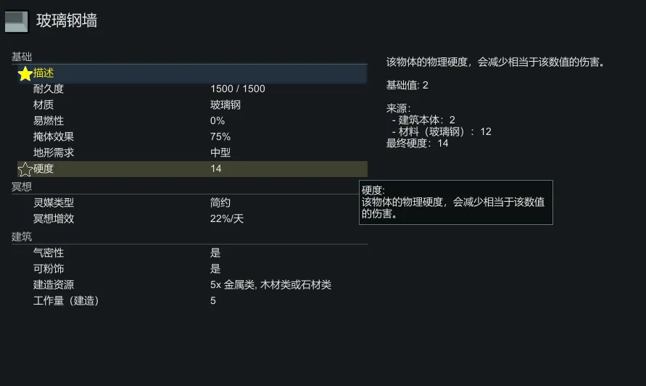Viewport: 646px width, 386px height.
Task: Open the 建造资源 stat row
Action: pos(192,285)
